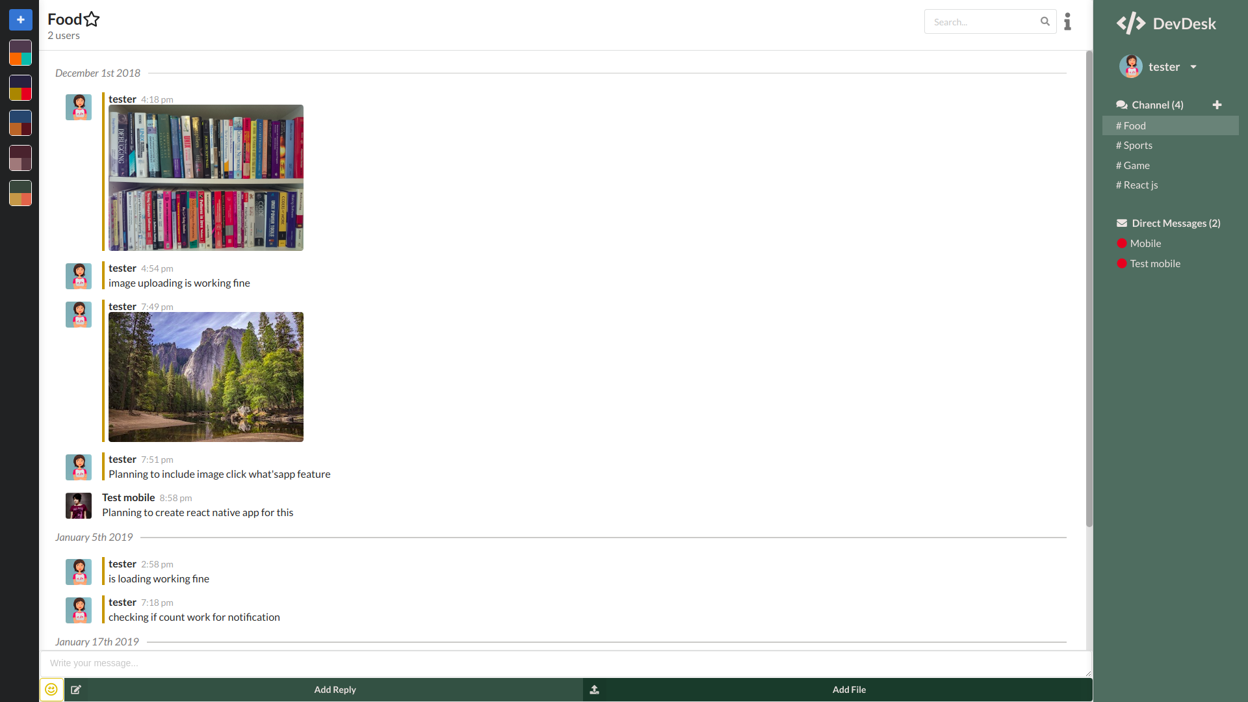
Task: Add a new channel with plus icon
Action: pos(1217,105)
